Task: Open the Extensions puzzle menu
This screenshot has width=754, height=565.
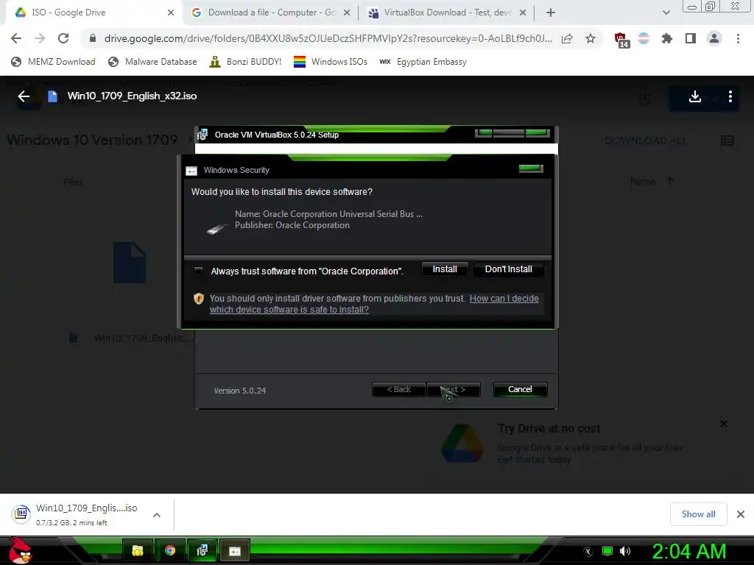Action: (x=667, y=38)
